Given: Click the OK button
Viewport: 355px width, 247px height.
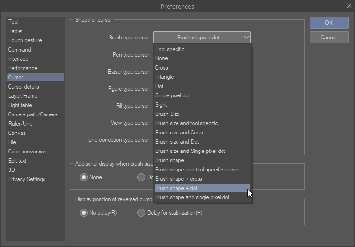Looking at the screenshot, I should click(x=329, y=23).
